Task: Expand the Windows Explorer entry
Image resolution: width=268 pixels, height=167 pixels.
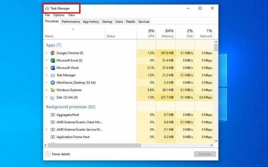Action: pos(46,90)
